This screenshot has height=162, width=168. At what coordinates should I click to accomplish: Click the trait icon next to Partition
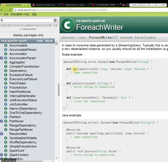6,117
